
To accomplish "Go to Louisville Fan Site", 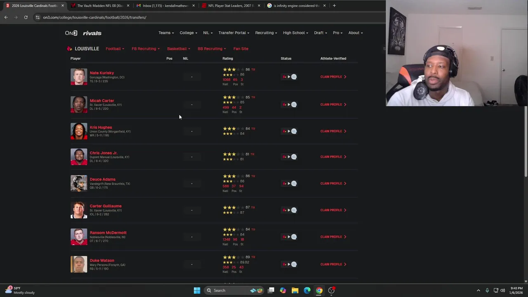I will coord(241,49).
